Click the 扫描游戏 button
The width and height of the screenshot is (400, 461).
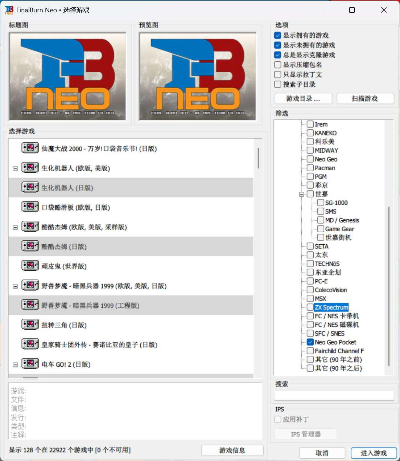[x=365, y=99]
